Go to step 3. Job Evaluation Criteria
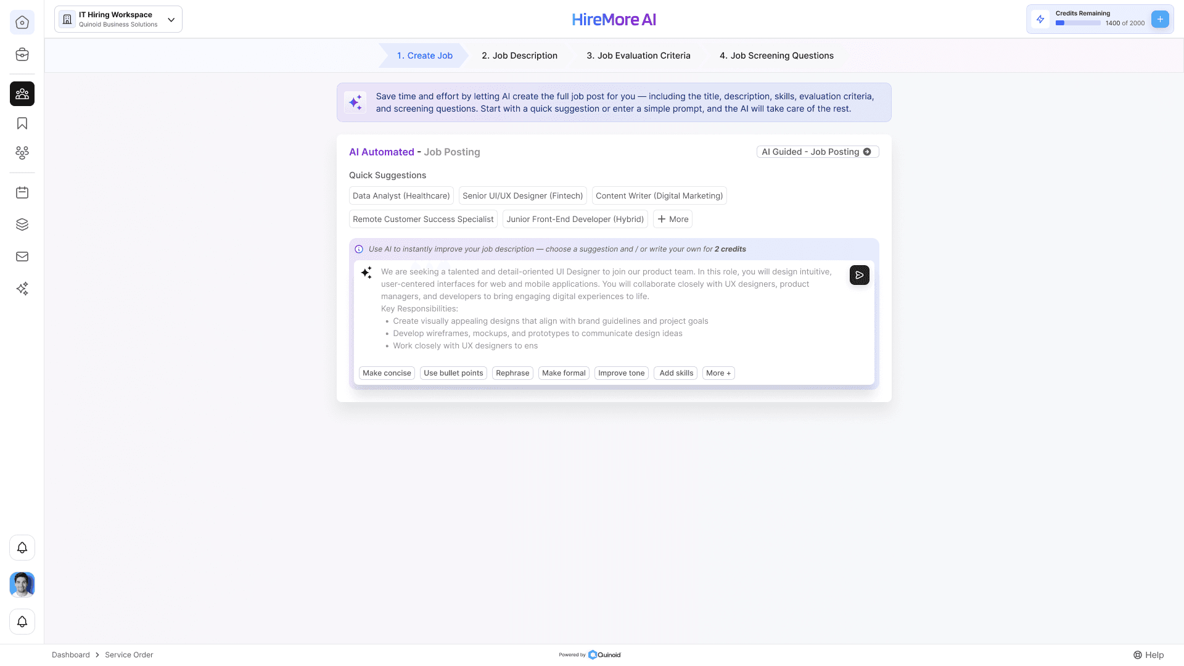This screenshot has width=1184, height=666. tap(638, 55)
